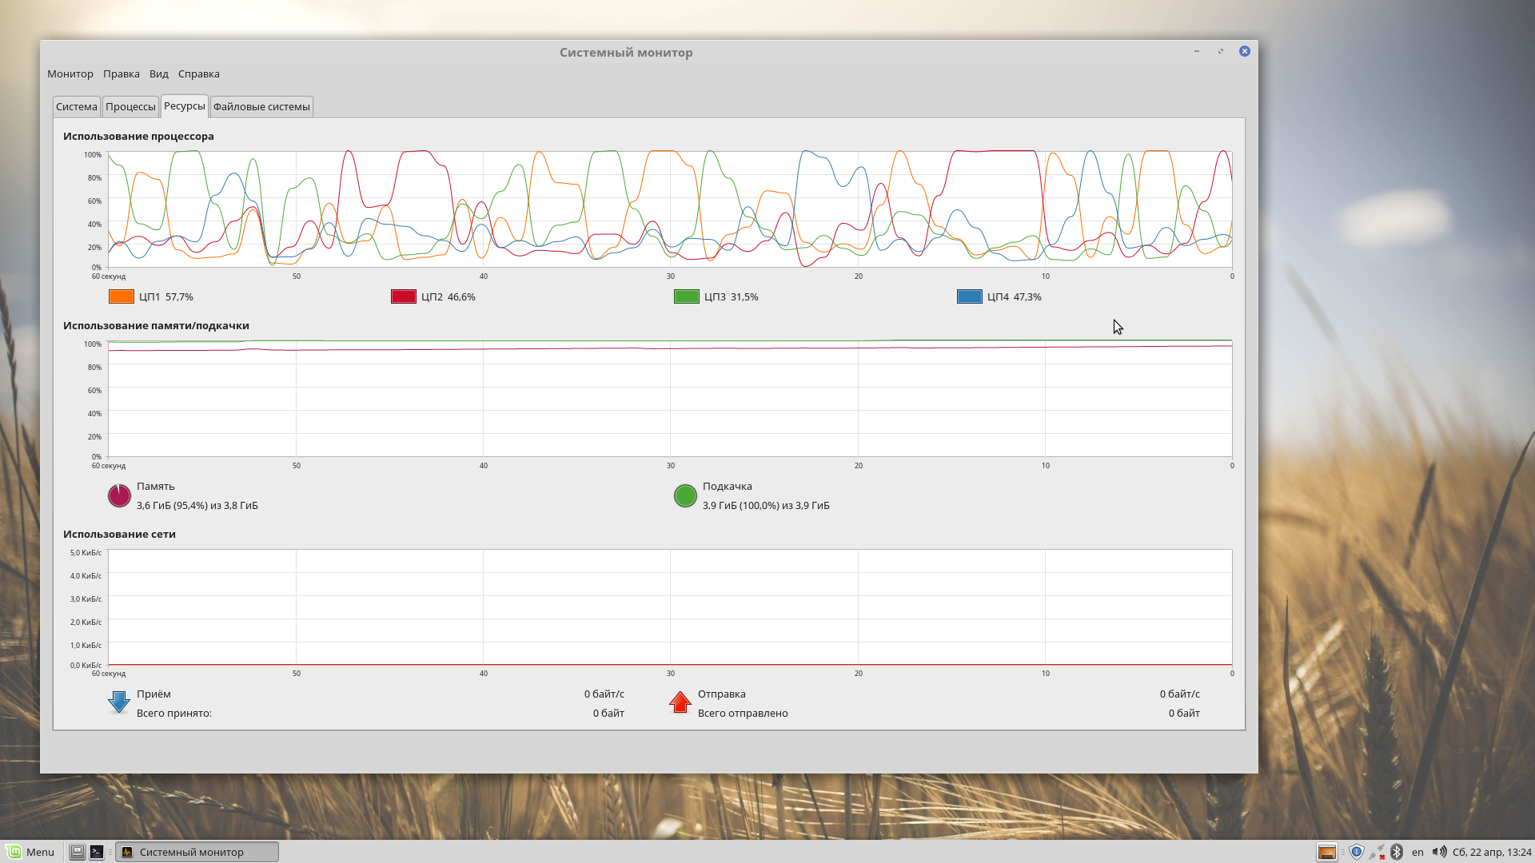Open the volume control tray icon
Viewport: 1535px width, 863px height.
click(x=1438, y=852)
